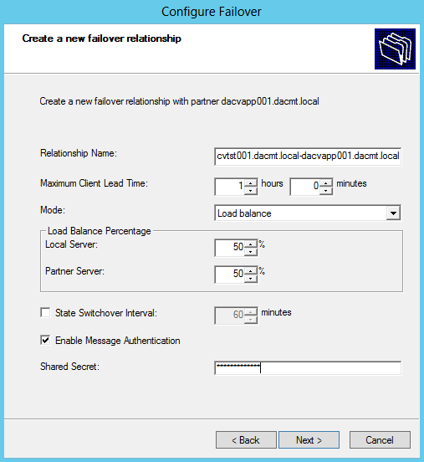Screen dimensions: 424x462
Task: Click the 'Mode:' label
Action: click(53, 210)
